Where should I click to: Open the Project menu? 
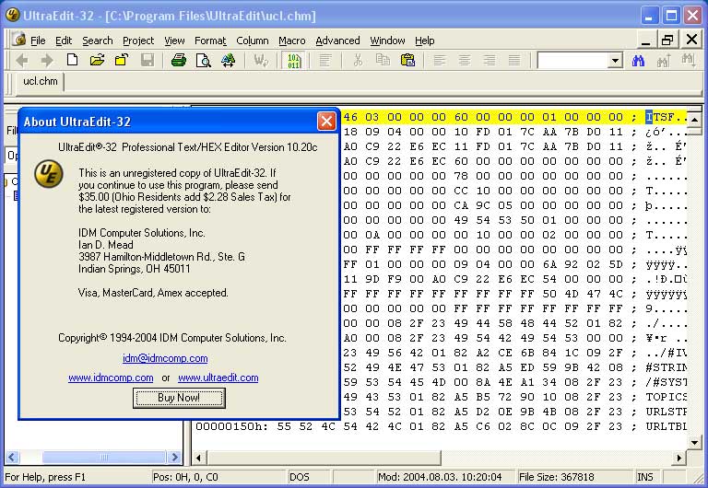tap(138, 41)
